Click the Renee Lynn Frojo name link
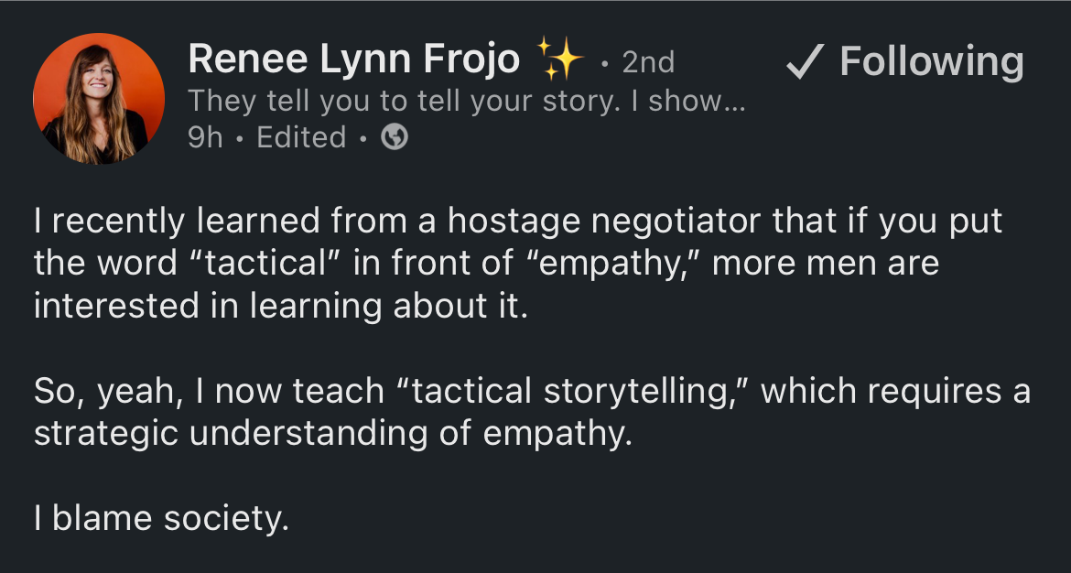Viewport: 1071px width, 573px height. pos(354,59)
